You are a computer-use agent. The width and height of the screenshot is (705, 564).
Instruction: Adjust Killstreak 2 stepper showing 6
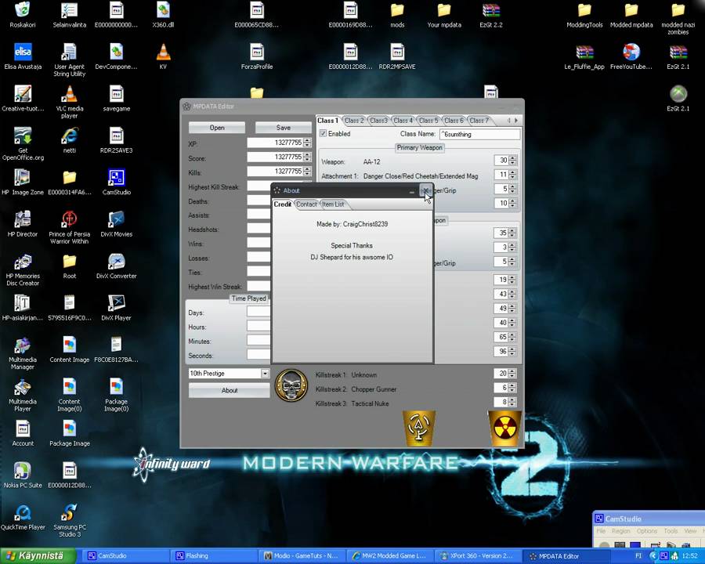(x=512, y=388)
